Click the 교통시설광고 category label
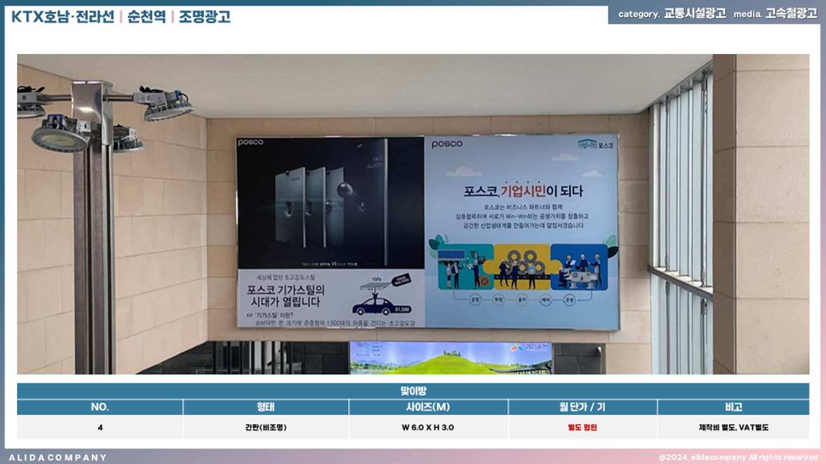This screenshot has width=826, height=464. click(694, 13)
